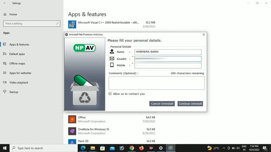The image size is (271, 152).
Task: Open Microsoft Store from taskbar
Action: click(102, 148)
